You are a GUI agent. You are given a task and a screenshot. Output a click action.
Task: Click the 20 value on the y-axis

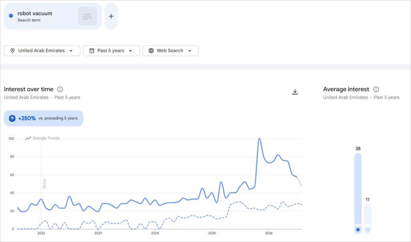[12, 211]
